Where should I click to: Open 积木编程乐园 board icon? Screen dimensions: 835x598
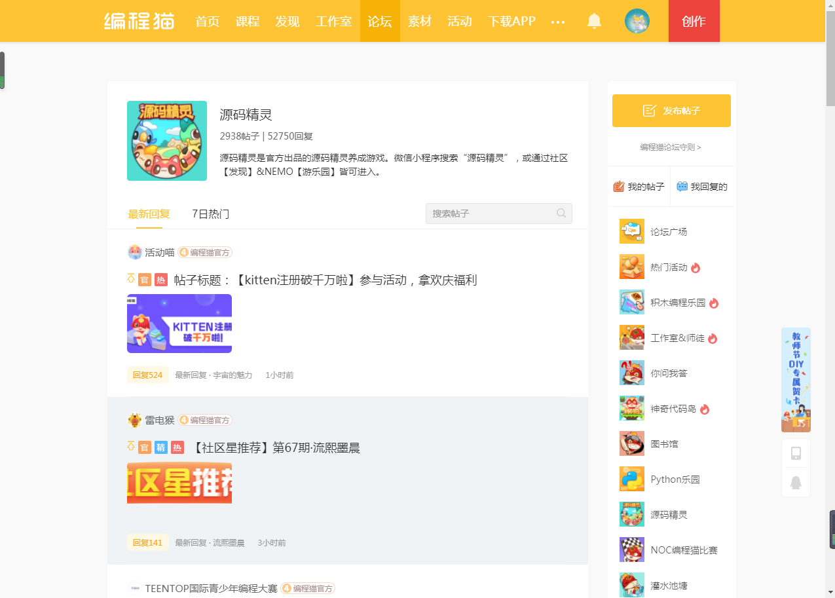pyautogui.click(x=632, y=302)
